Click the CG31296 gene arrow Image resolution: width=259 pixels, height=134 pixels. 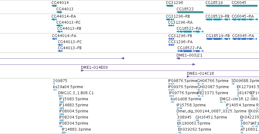tap(170, 6)
